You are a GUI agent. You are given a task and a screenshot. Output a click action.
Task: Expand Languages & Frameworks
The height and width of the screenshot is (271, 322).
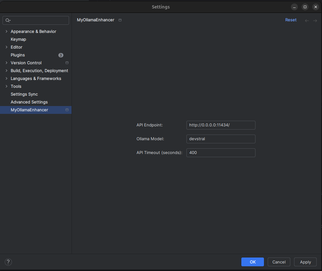[x=6, y=78]
